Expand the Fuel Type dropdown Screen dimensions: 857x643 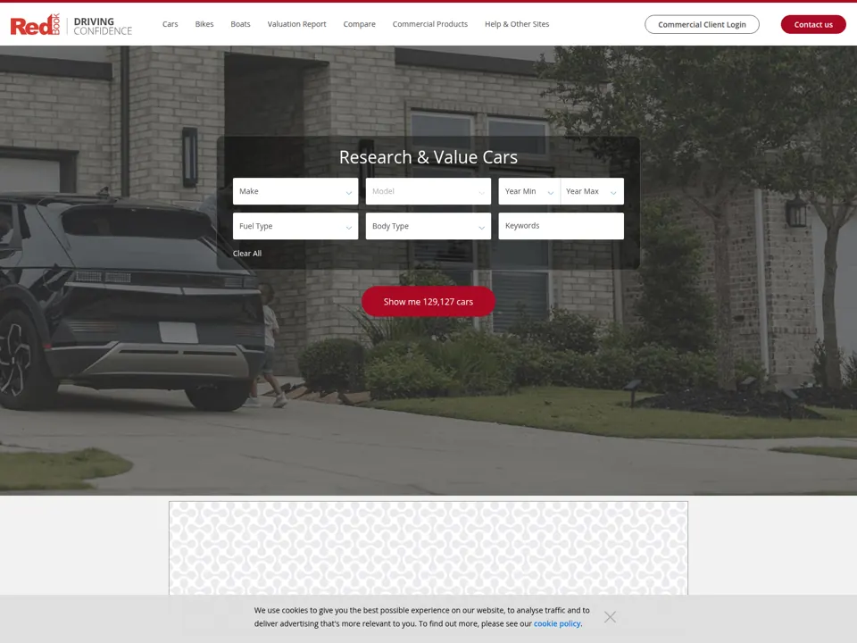point(295,226)
